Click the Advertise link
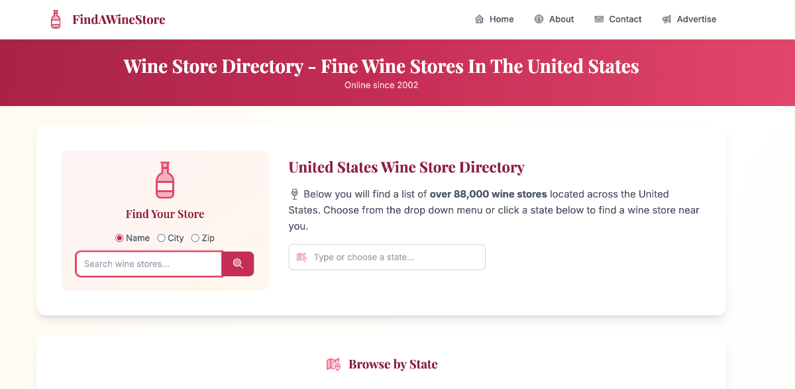Screen dimensions: 795x389 click(696, 19)
